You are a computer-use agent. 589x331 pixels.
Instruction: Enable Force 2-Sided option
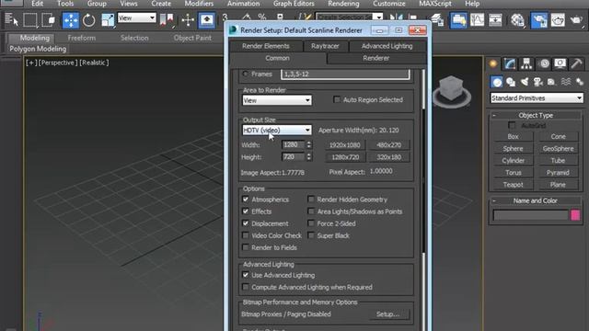click(311, 223)
